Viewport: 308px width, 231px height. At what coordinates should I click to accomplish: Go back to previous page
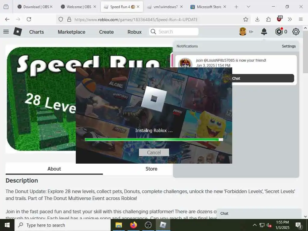(7, 19)
